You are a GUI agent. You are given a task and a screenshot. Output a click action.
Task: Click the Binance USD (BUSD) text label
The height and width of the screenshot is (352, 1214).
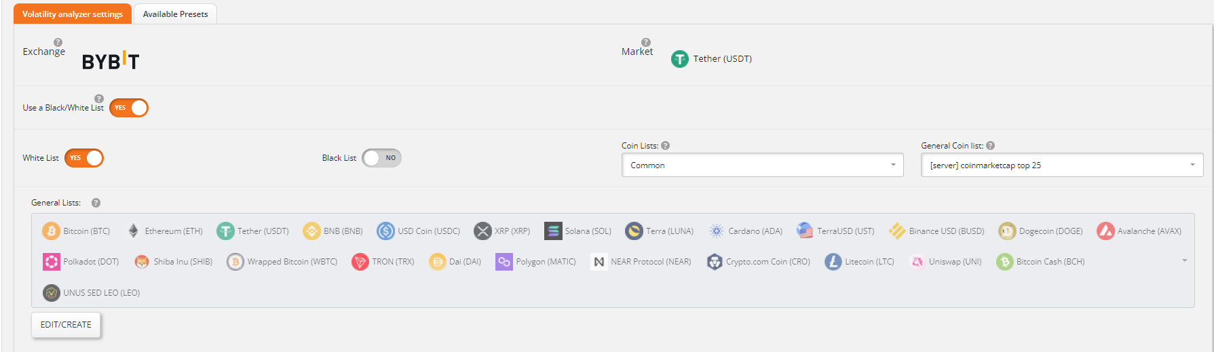pyautogui.click(x=947, y=231)
